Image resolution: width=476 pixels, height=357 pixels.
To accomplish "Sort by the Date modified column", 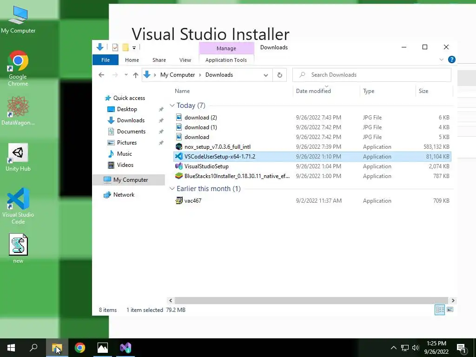I will 313,91.
